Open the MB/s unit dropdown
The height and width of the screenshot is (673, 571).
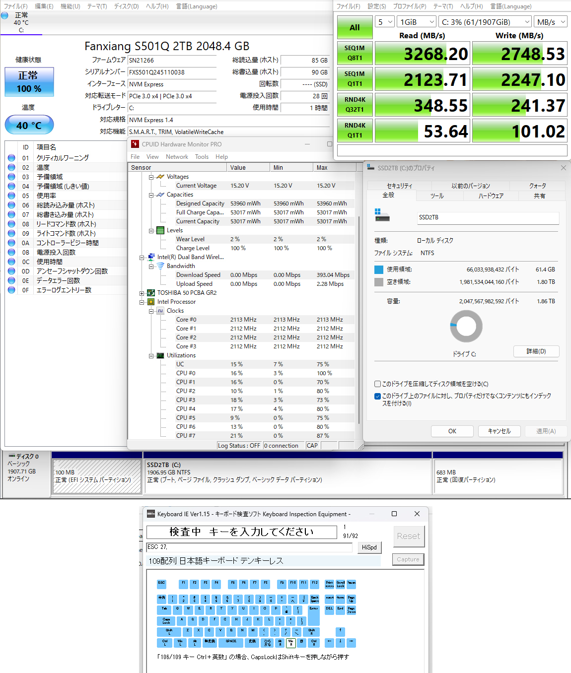551,22
